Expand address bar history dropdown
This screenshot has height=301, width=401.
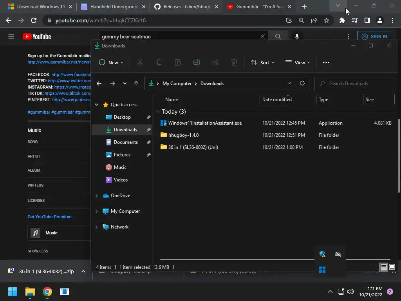point(289,83)
